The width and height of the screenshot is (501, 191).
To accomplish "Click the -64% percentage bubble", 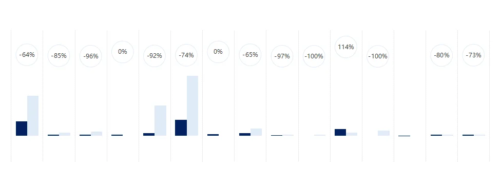I will [27, 55].
